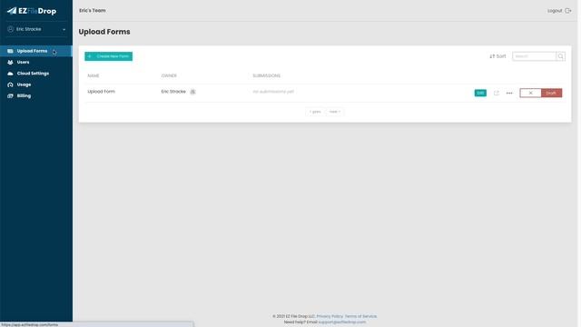Open the Privacy Policy link
The width and height of the screenshot is (581, 327).
point(330,316)
